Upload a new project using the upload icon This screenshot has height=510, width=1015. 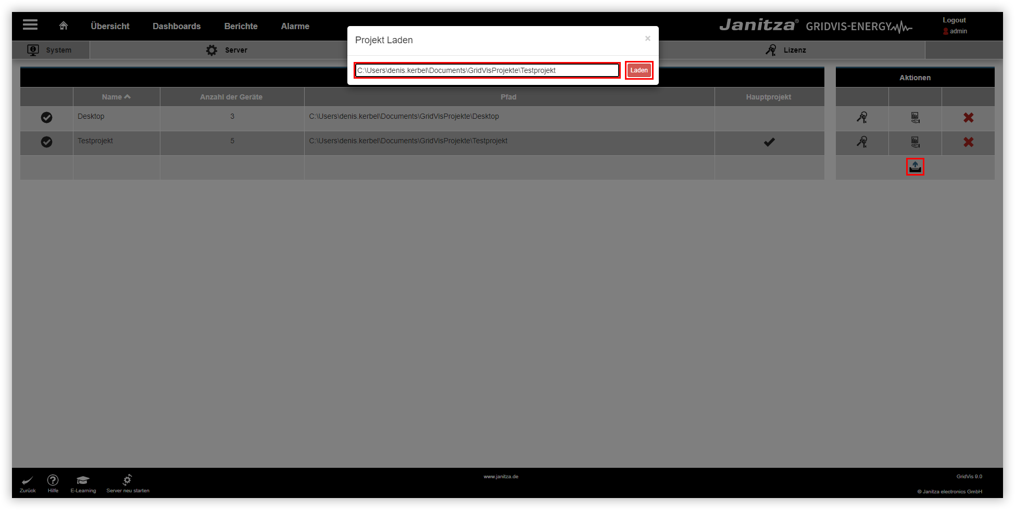tap(915, 166)
